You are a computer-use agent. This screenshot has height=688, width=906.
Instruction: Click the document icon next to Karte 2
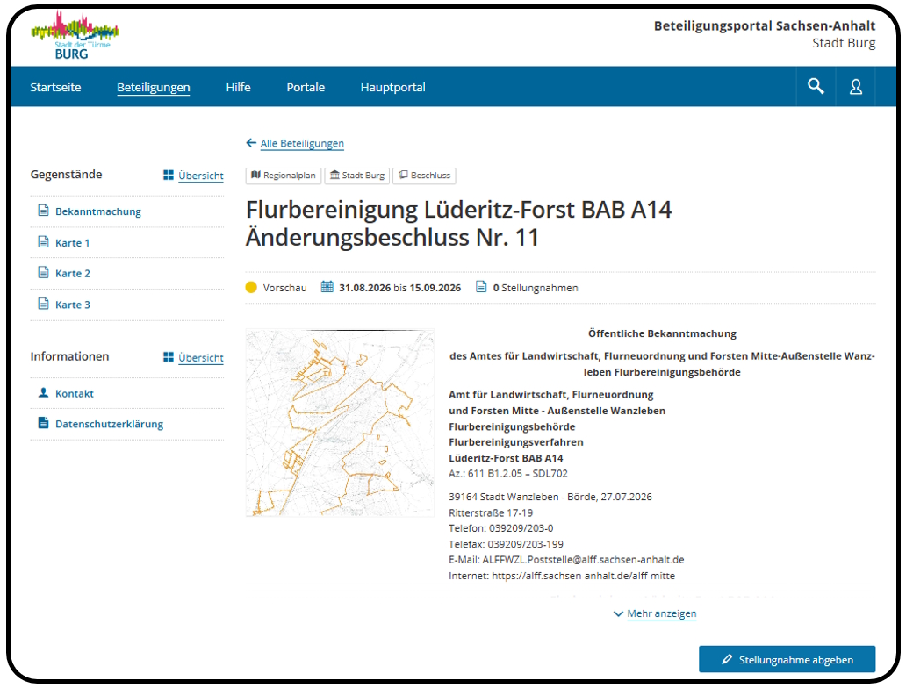(x=43, y=272)
